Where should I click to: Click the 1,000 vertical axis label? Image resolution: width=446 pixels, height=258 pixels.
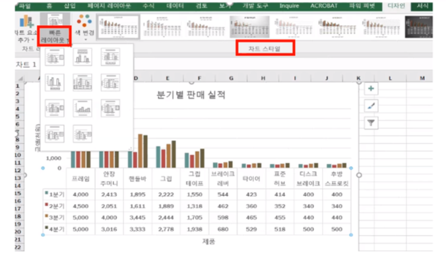(53, 158)
